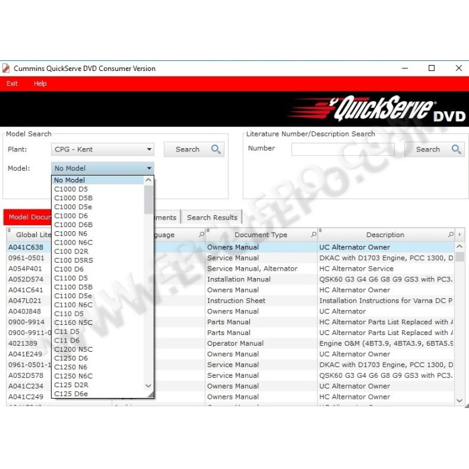Select model C1160 N5C

[x=98, y=323]
